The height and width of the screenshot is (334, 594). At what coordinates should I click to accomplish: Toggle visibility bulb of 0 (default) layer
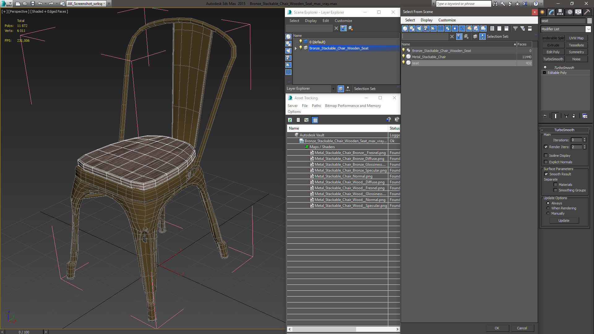tap(300, 42)
